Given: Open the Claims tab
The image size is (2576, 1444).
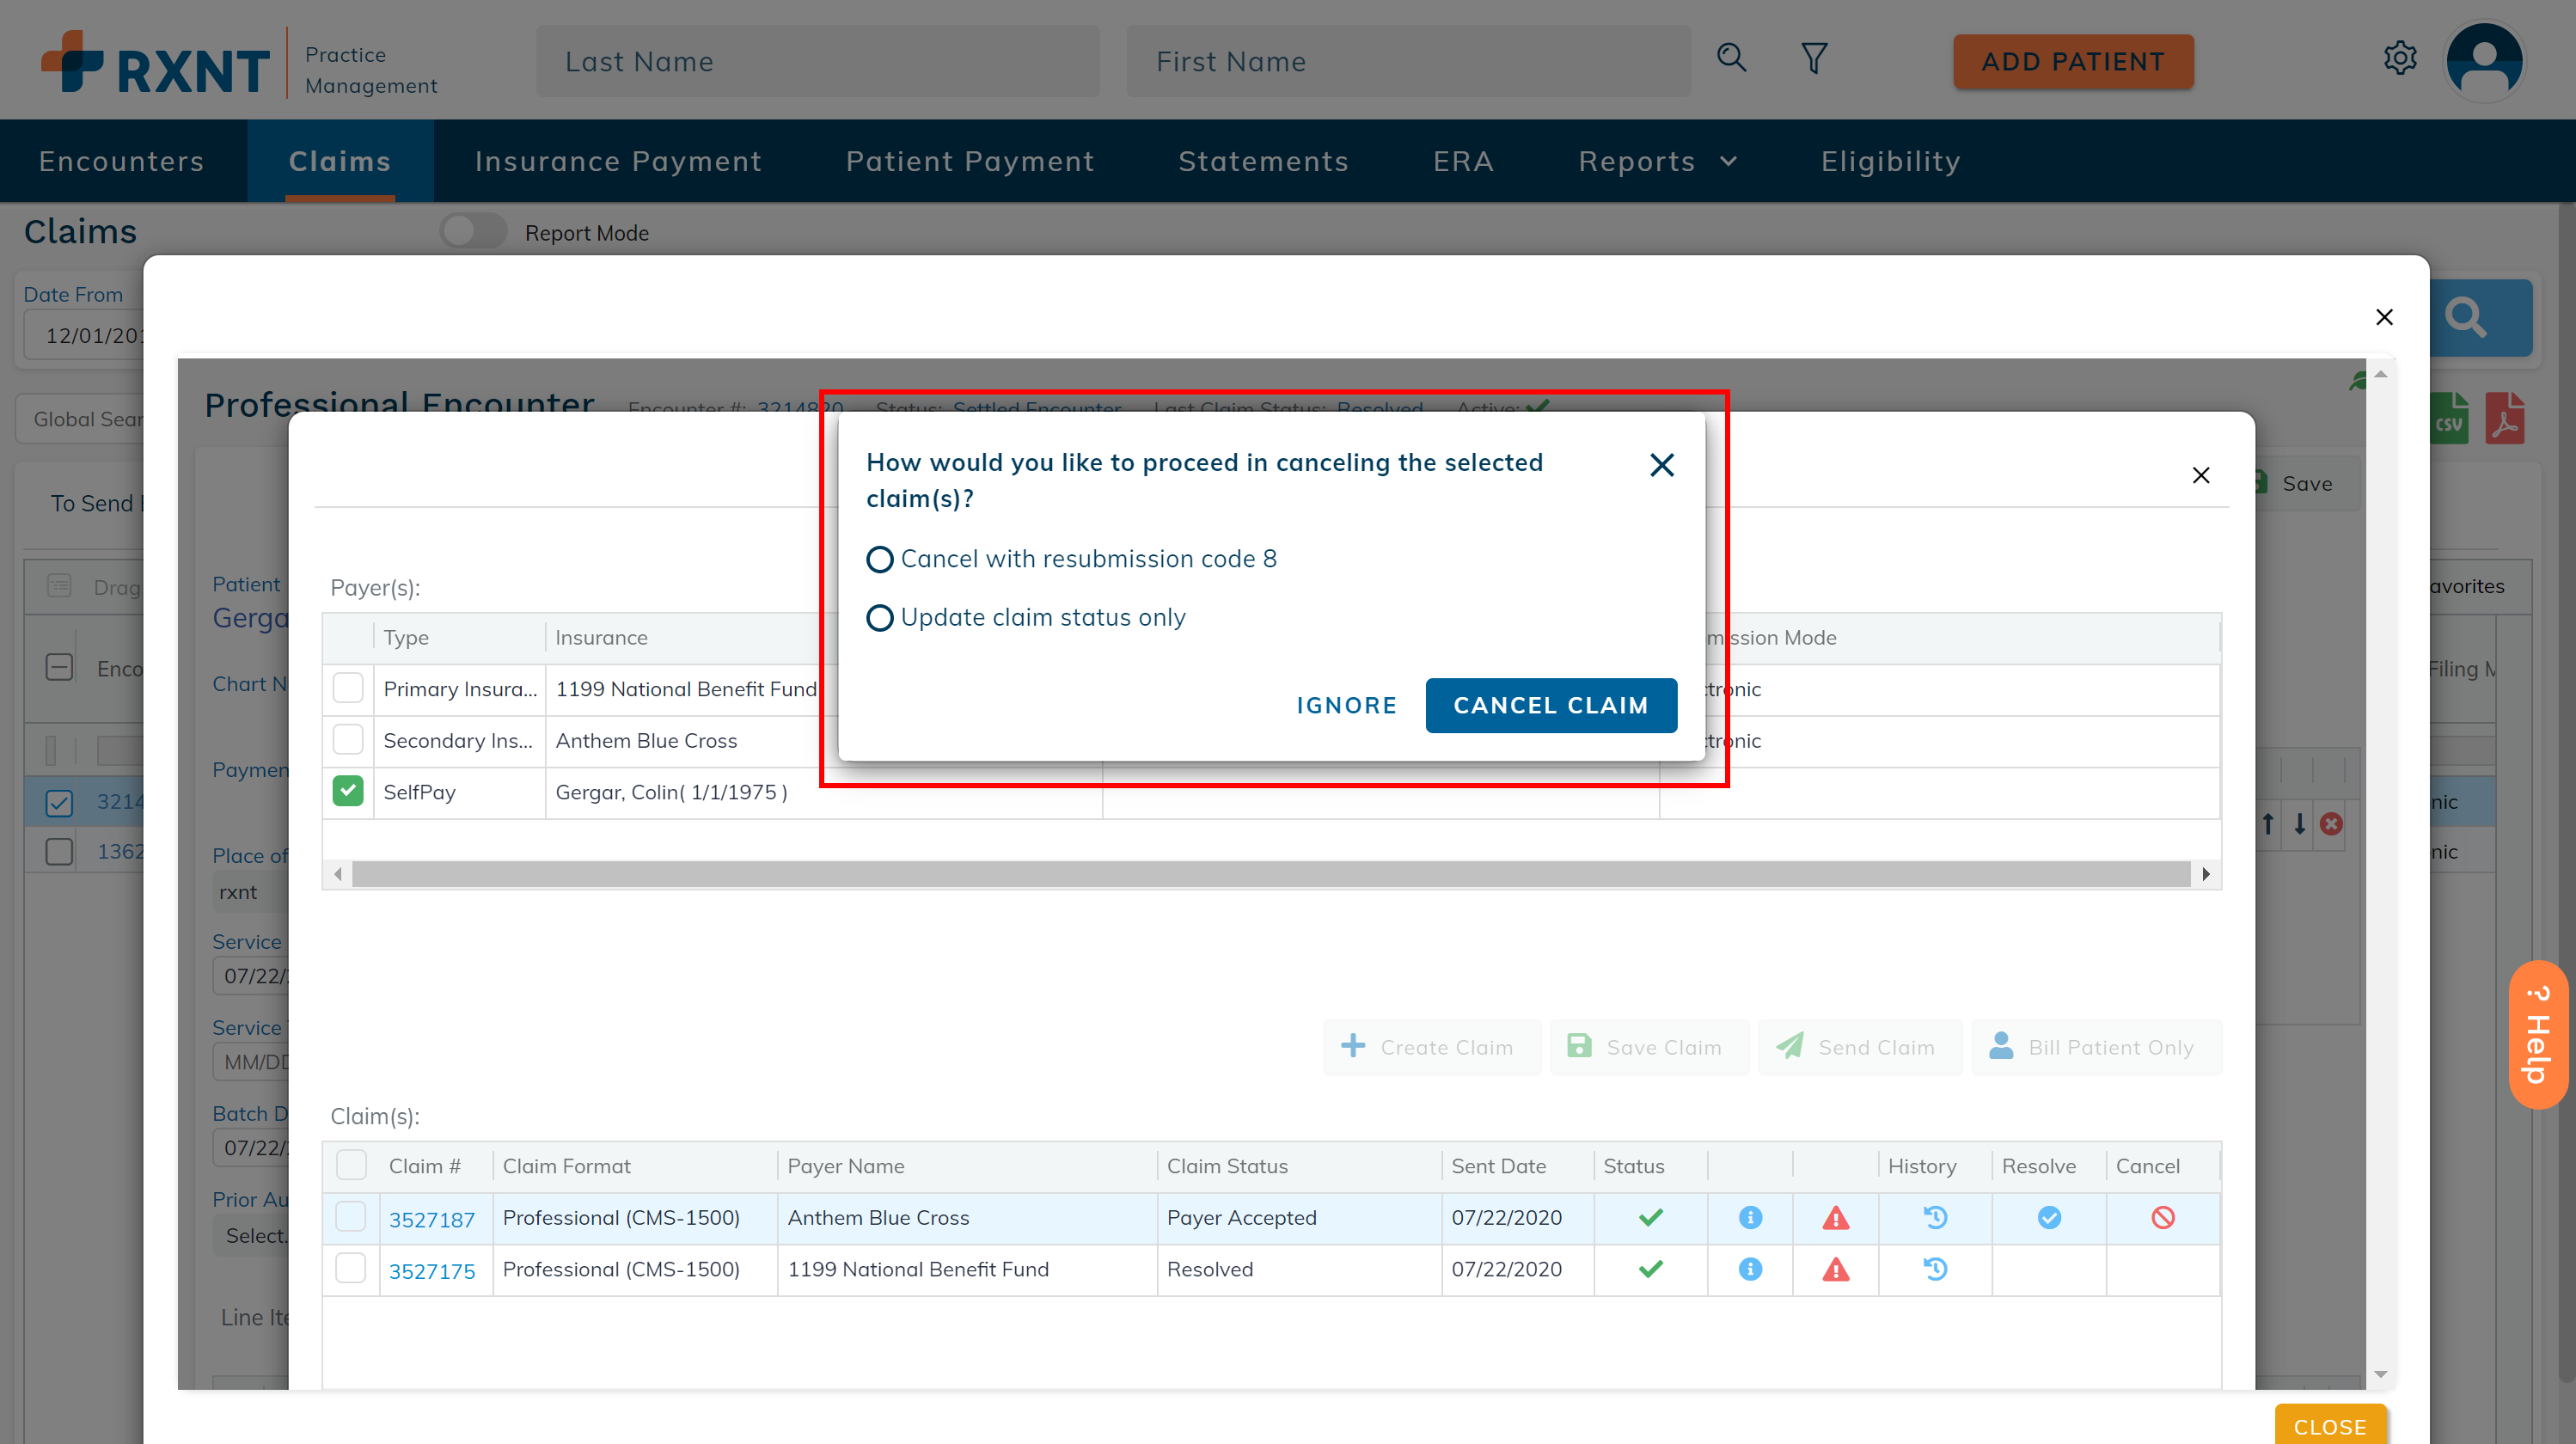Looking at the screenshot, I should (340, 161).
